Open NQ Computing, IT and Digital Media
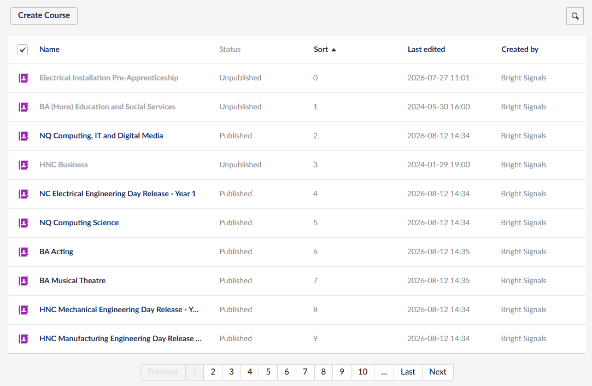592x386 pixels. pos(101,136)
